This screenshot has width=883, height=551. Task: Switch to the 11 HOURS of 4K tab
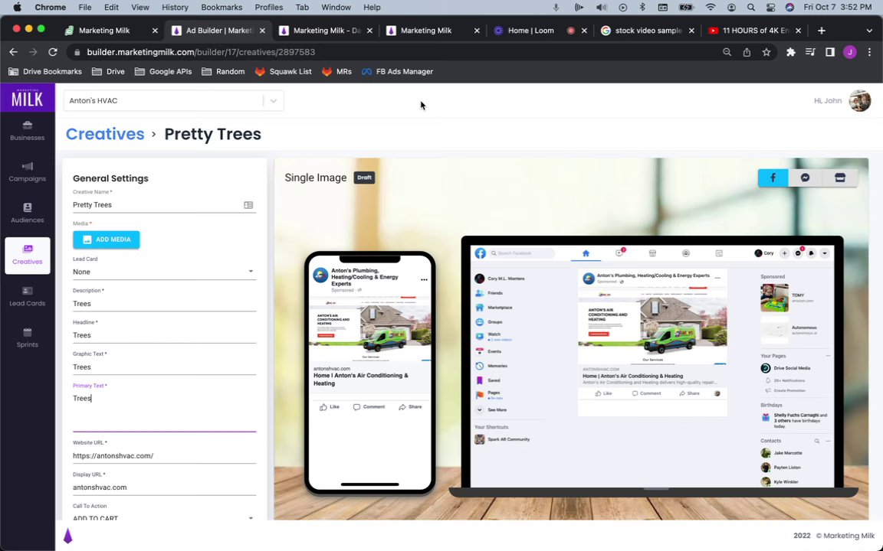click(754, 31)
